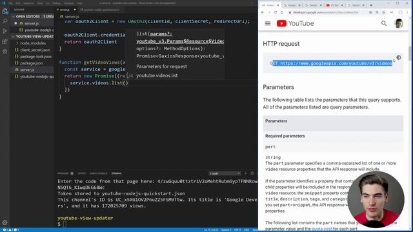Click the 'part' required parameter name
The width and height of the screenshot is (413, 232).
tap(270, 147)
